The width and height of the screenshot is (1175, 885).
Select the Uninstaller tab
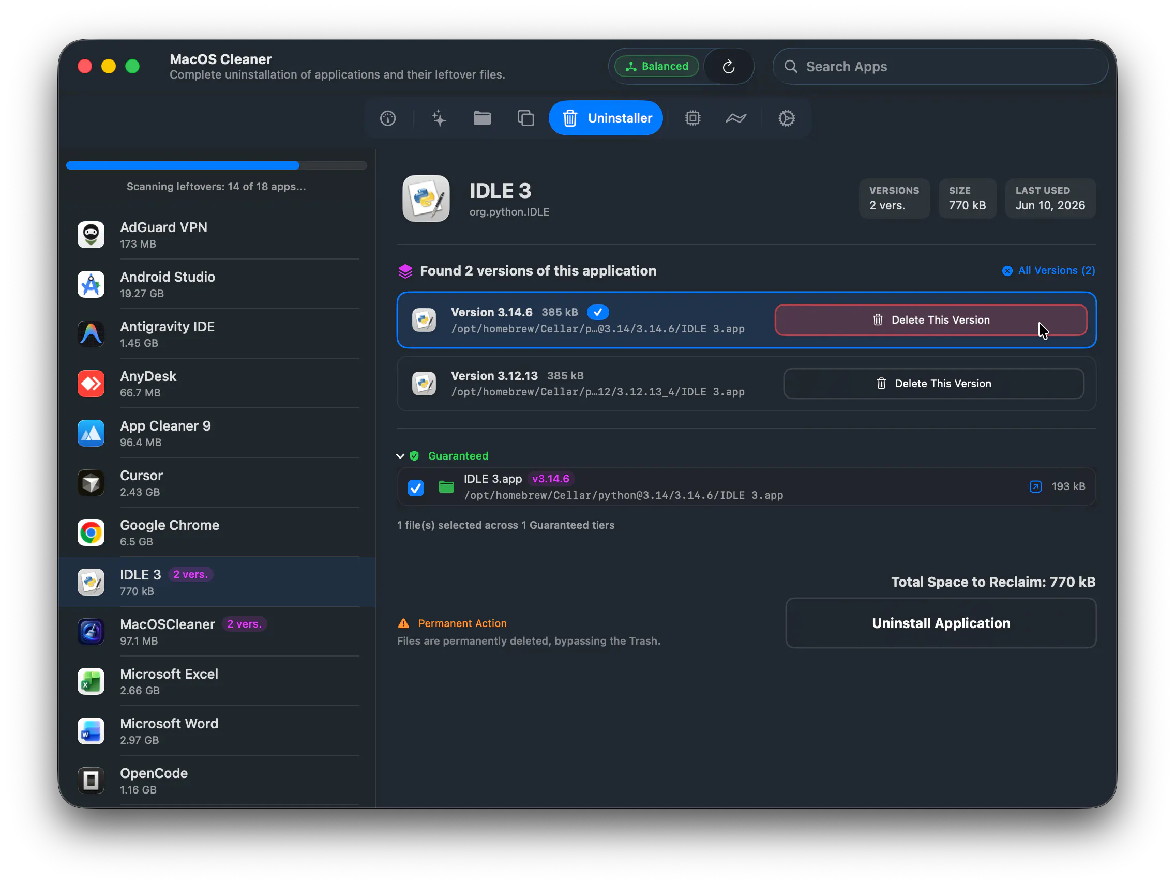606,118
